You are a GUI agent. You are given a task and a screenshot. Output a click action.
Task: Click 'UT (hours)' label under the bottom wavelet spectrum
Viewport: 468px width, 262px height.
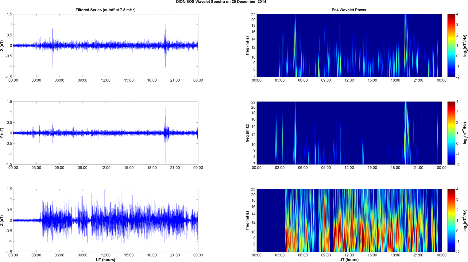click(x=349, y=260)
